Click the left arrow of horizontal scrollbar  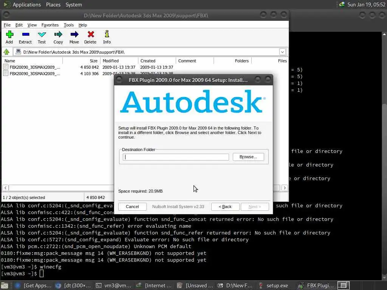(5, 188)
